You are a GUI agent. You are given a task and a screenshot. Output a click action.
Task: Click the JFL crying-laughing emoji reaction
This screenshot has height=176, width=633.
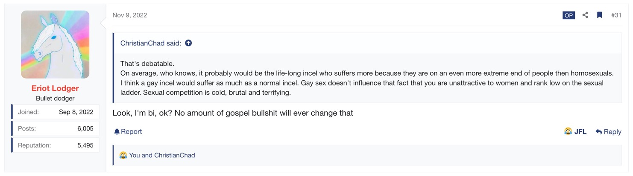568,132
